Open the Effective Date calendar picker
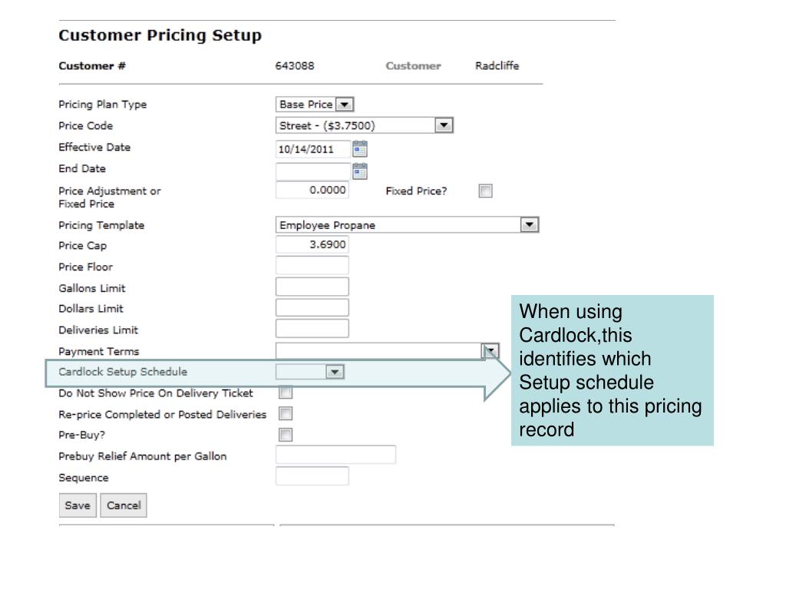The width and height of the screenshot is (786, 590). click(360, 149)
